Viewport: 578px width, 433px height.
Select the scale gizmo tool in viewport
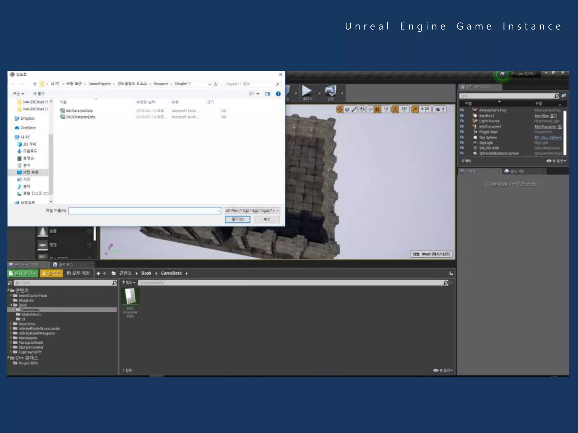click(x=354, y=109)
